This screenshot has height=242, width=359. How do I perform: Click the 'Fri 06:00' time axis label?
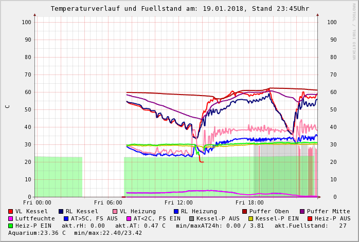108,203
